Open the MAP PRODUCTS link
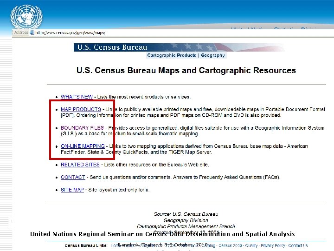334x251 pixels. (x=81, y=109)
